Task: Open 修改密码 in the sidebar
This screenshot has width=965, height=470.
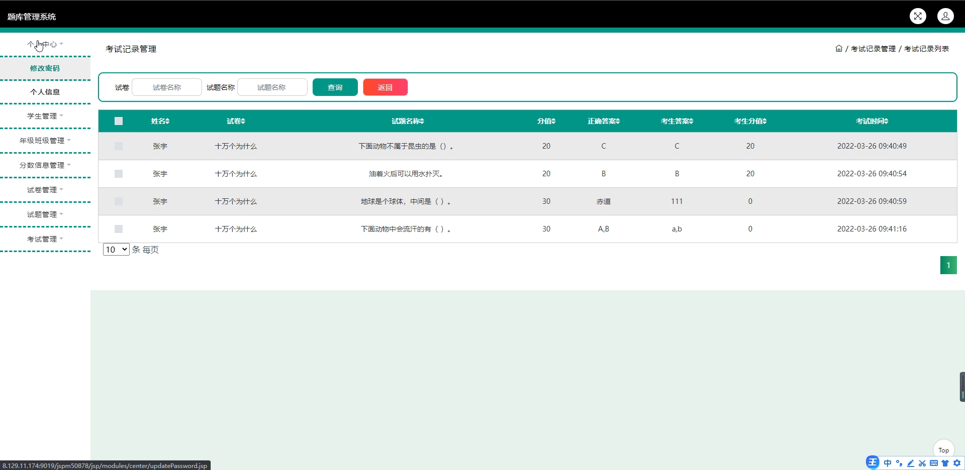Action: 45,68
